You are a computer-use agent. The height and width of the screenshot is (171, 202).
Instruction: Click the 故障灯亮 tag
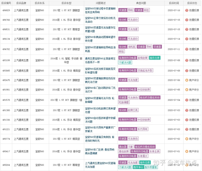tap(133, 110)
